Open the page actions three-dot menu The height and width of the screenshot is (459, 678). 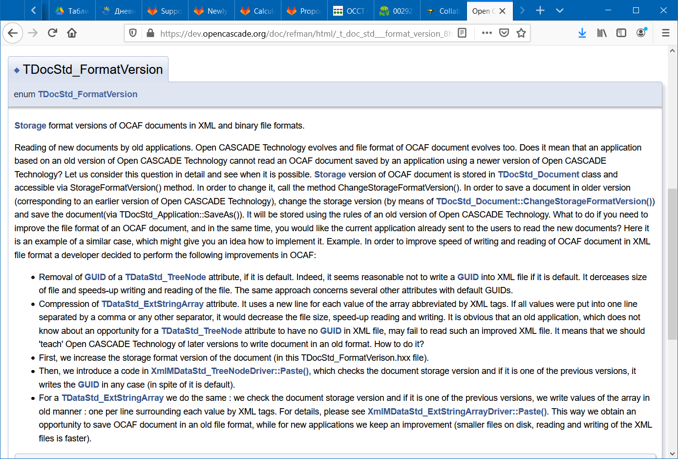coord(487,33)
